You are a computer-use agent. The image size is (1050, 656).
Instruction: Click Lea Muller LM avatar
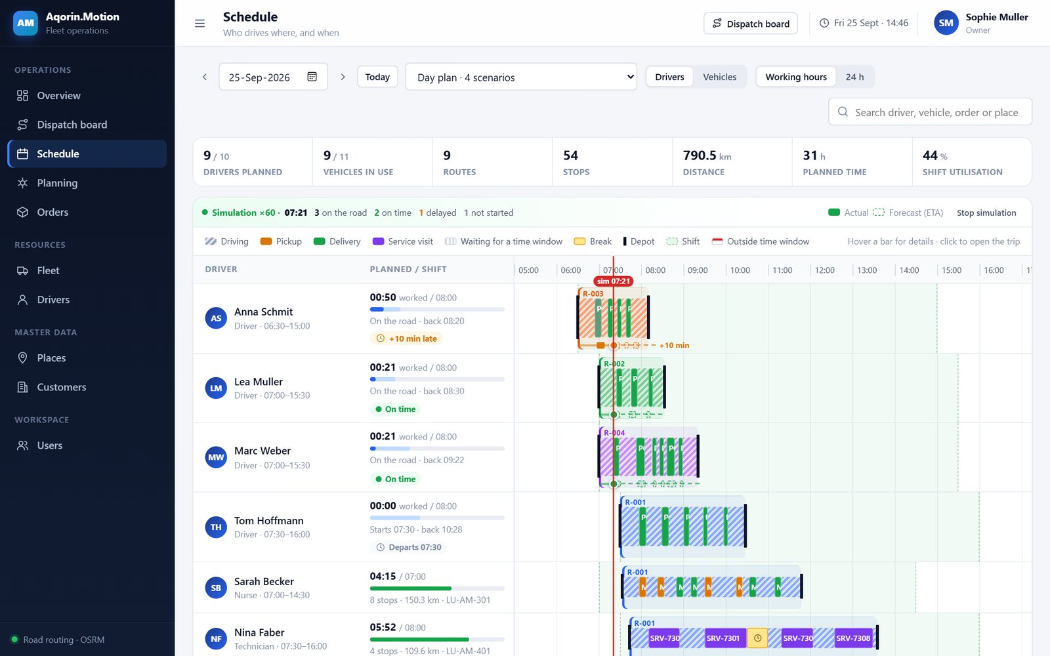(216, 388)
